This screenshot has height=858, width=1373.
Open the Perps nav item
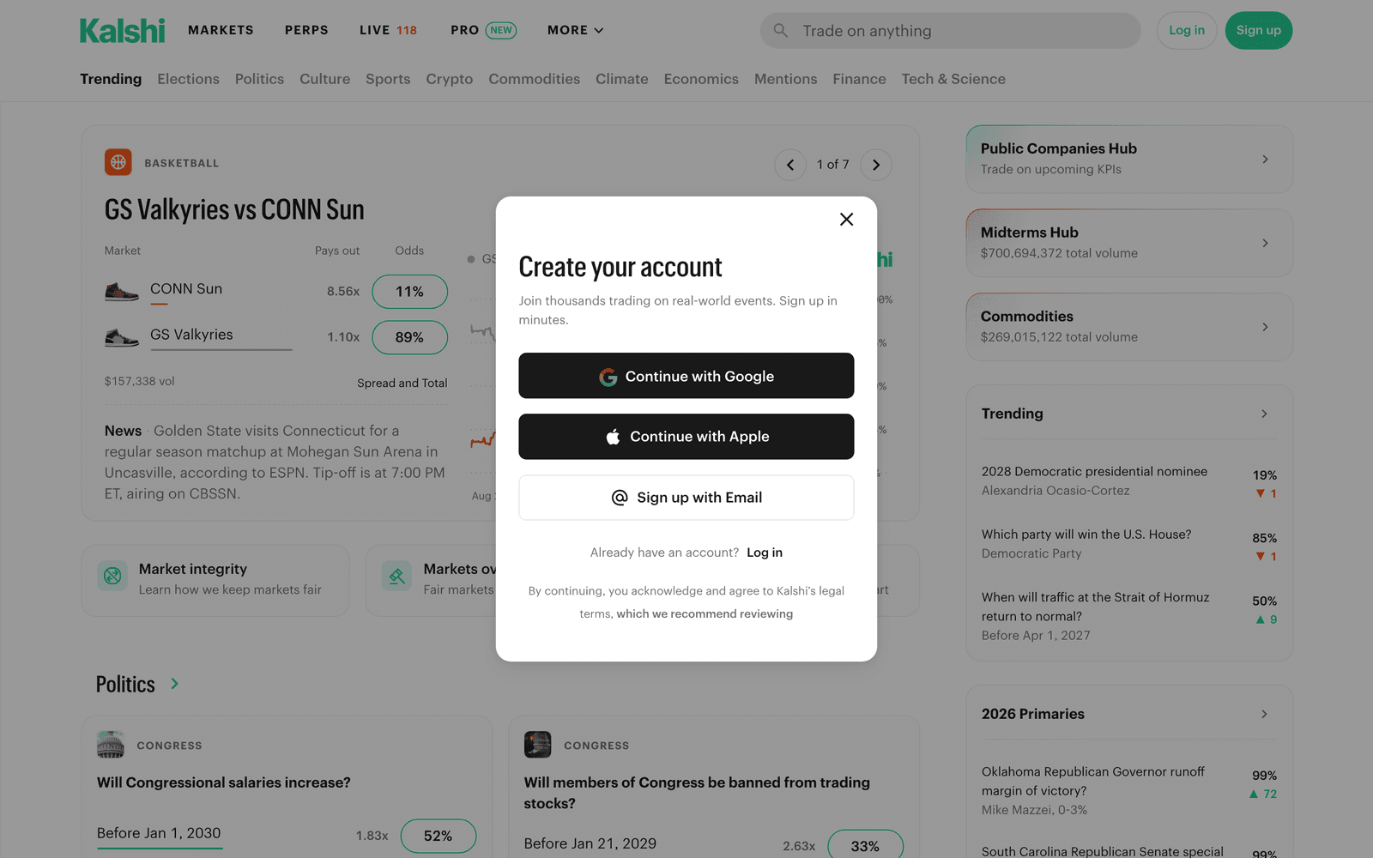[306, 30]
